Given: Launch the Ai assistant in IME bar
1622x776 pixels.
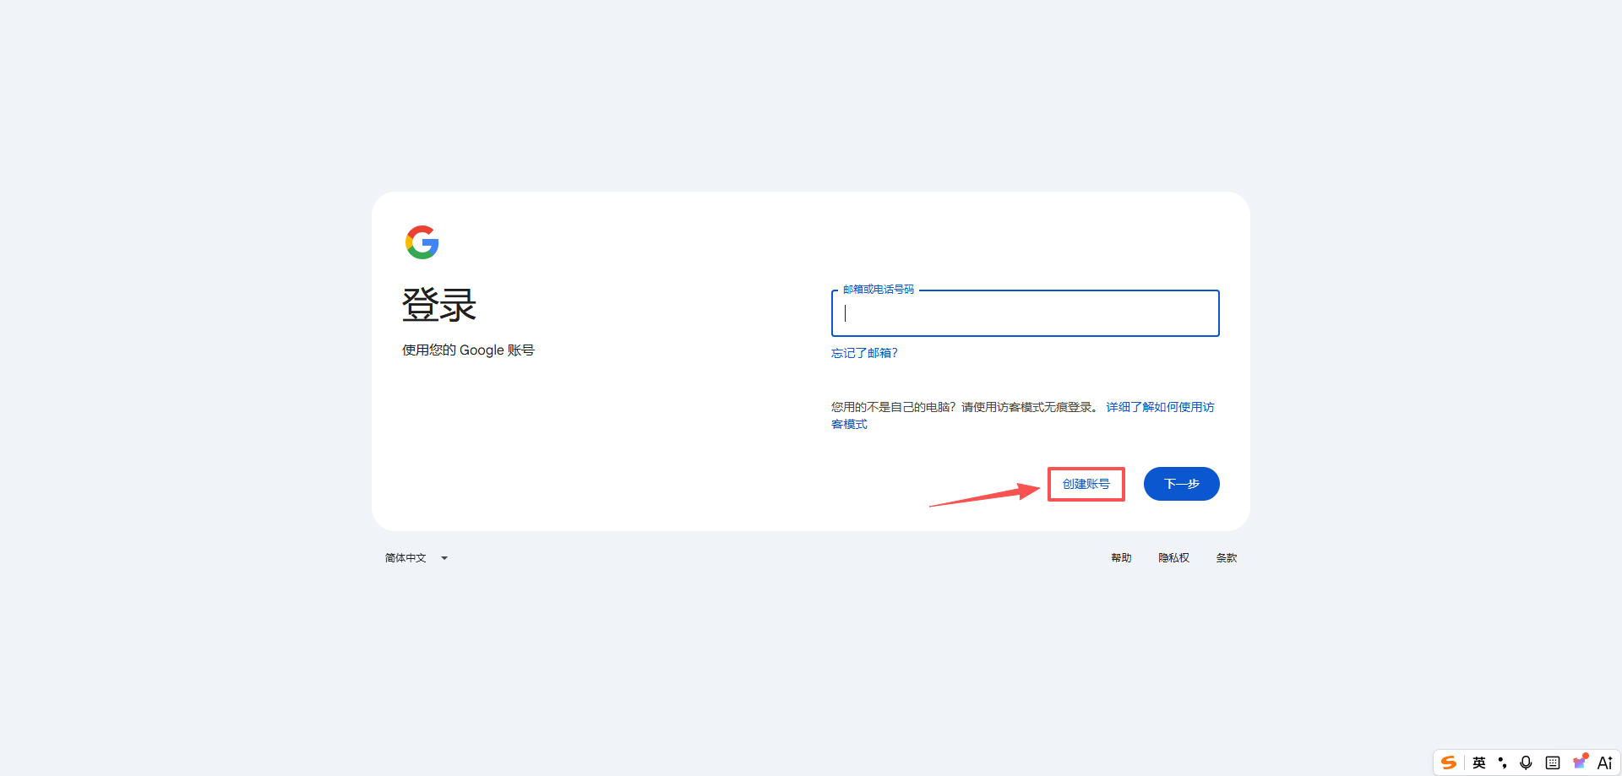Looking at the screenshot, I should pos(1605,762).
